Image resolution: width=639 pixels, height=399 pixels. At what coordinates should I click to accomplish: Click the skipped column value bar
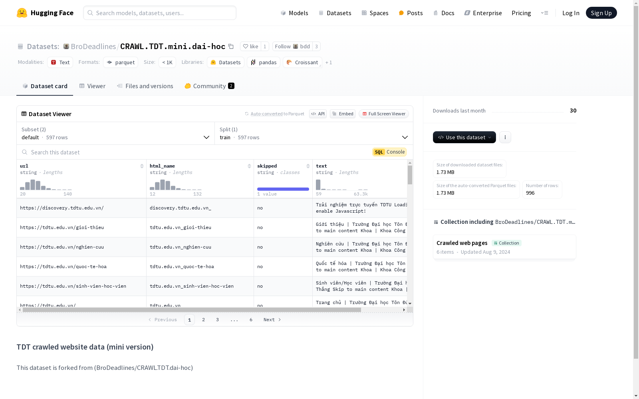[x=283, y=189]
